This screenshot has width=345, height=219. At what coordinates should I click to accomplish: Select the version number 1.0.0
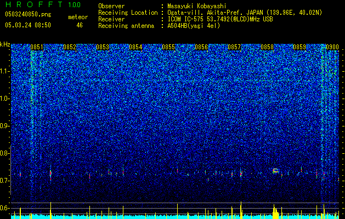coord(75,4)
